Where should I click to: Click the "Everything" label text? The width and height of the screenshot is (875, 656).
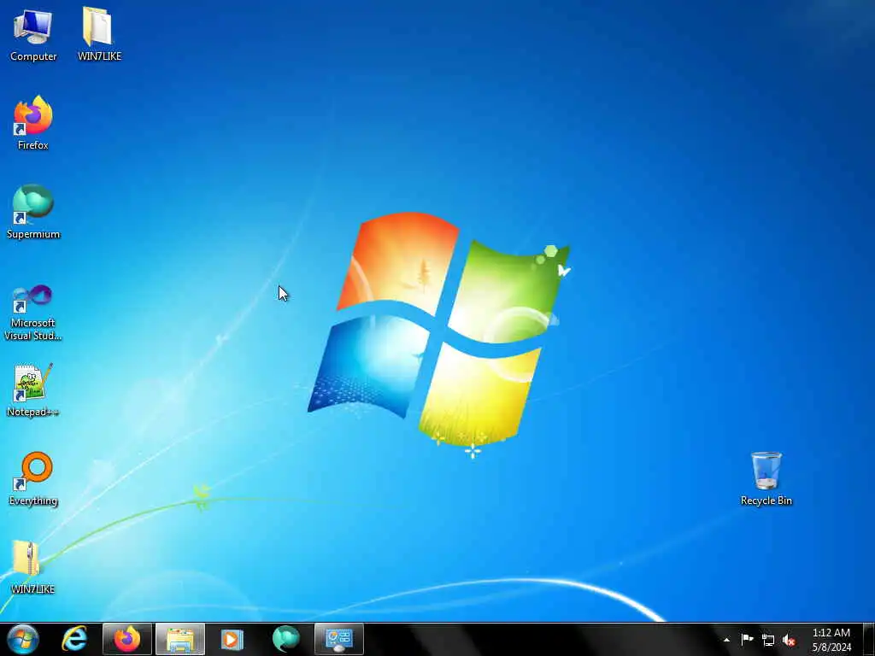coord(33,501)
